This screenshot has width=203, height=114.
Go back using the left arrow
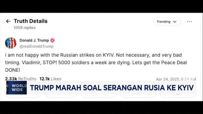point(8,21)
